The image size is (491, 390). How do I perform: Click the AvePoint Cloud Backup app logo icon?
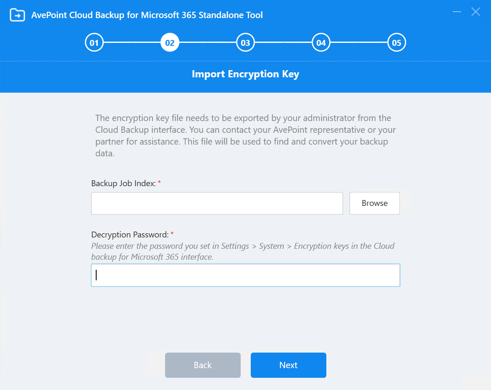coord(17,15)
